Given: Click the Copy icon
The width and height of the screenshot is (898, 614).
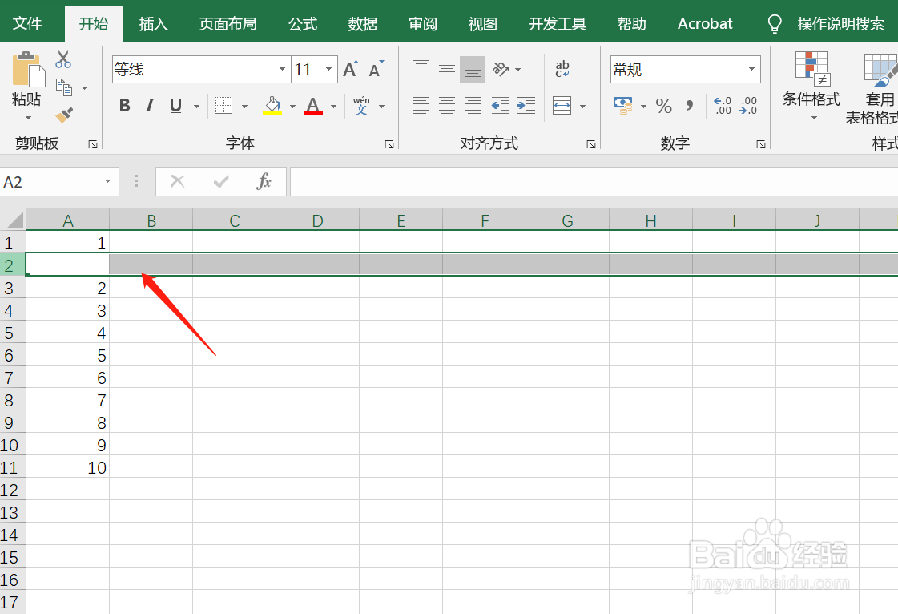Looking at the screenshot, I should pyautogui.click(x=63, y=87).
